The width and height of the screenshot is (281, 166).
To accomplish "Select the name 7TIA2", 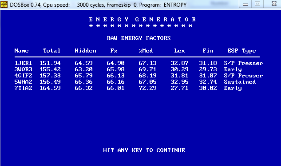I will tap(23, 88).
